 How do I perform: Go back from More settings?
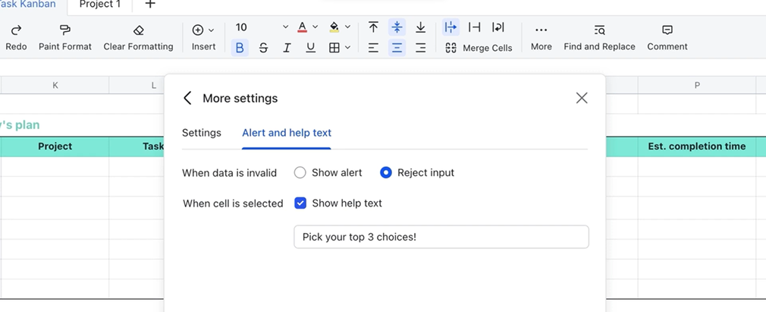point(187,98)
